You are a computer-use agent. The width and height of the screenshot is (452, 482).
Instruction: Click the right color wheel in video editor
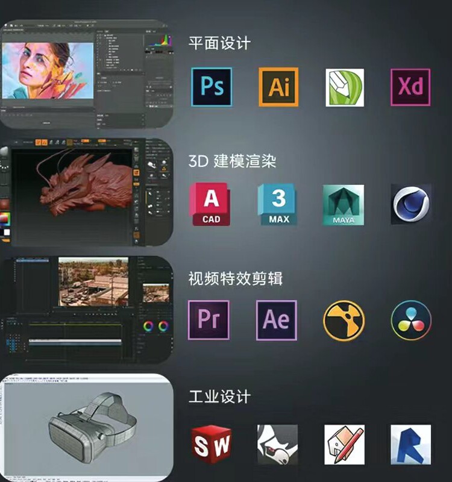163,326
